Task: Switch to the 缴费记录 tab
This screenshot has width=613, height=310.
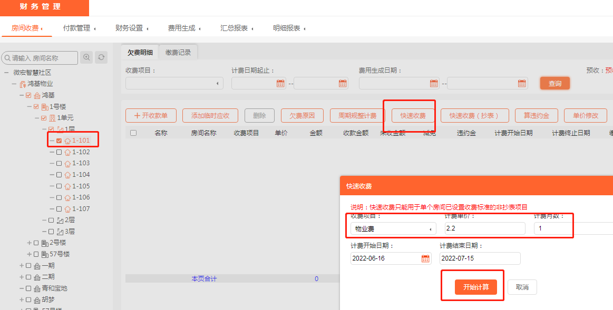Action: tap(178, 52)
